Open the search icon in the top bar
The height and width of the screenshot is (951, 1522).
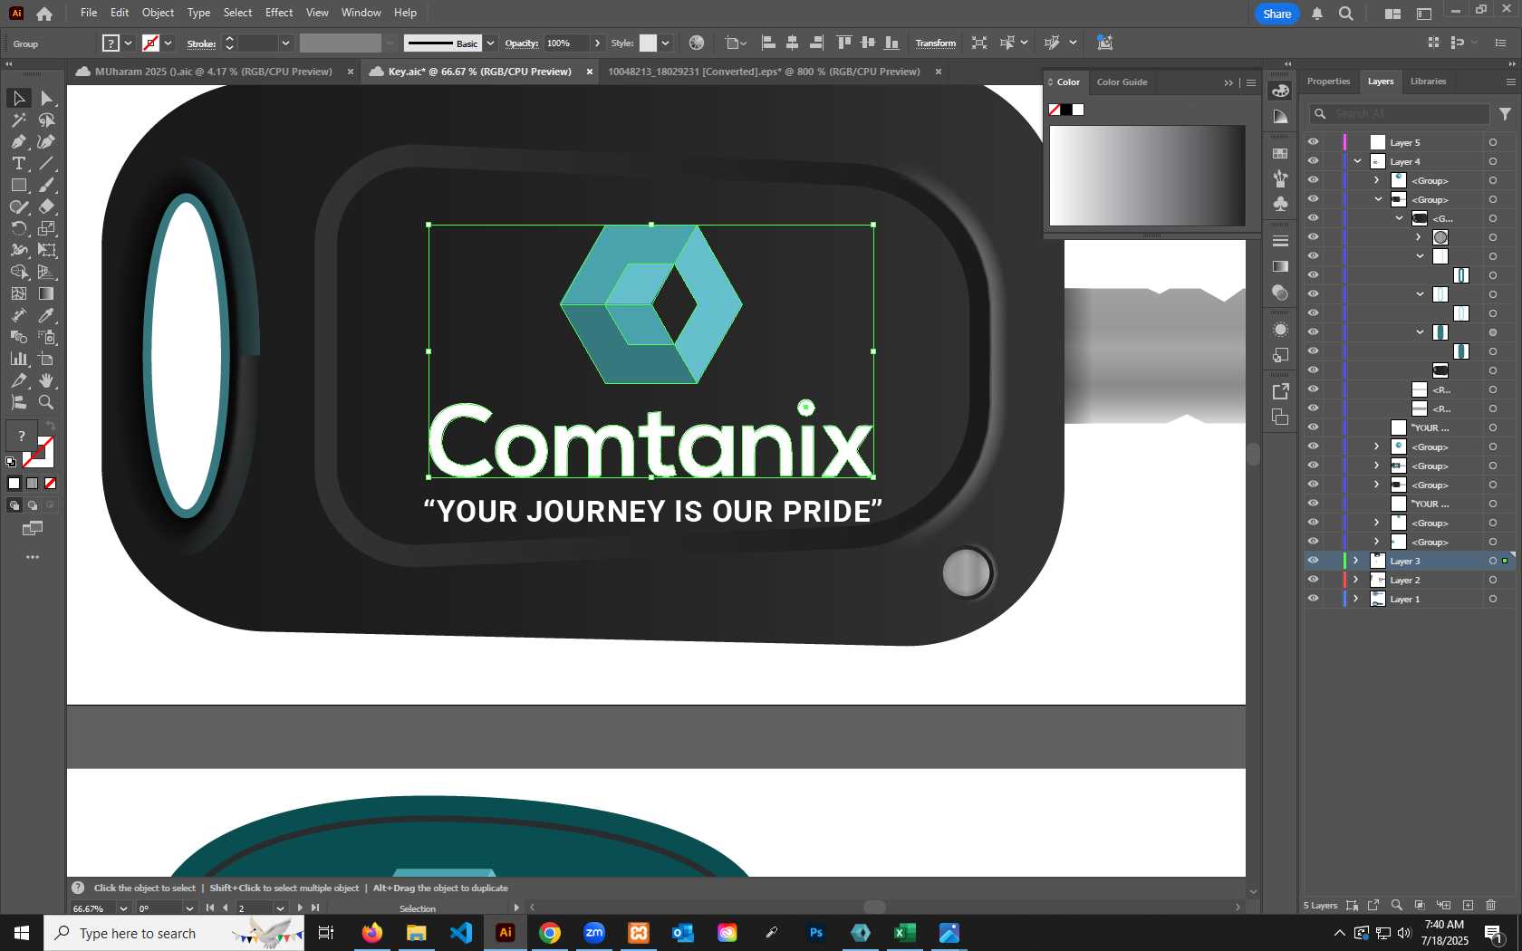(1346, 14)
